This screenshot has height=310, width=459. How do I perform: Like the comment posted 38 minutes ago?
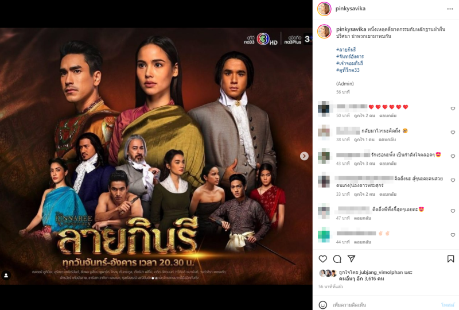coord(453,133)
